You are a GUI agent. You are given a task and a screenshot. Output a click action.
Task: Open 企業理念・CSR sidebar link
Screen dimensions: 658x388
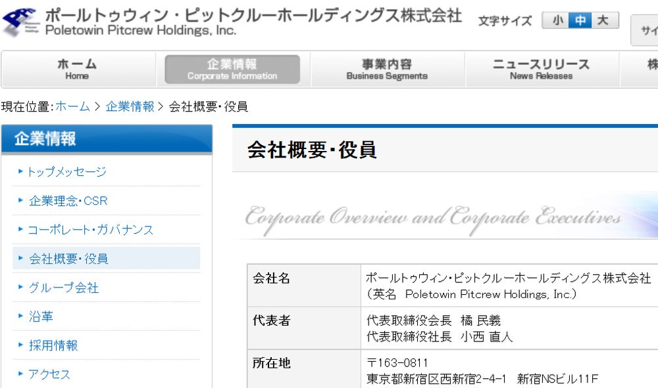coord(68,201)
